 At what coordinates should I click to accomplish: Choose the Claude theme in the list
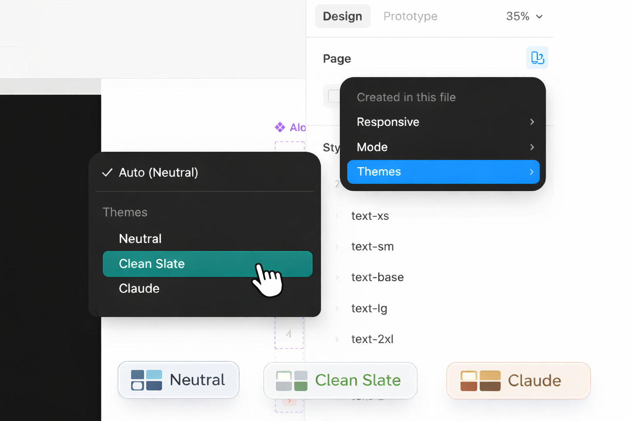pyautogui.click(x=207, y=289)
